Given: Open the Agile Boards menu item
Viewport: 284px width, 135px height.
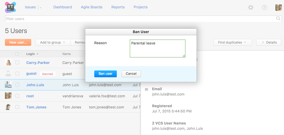Looking at the screenshot, I should [x=91, y=7].
